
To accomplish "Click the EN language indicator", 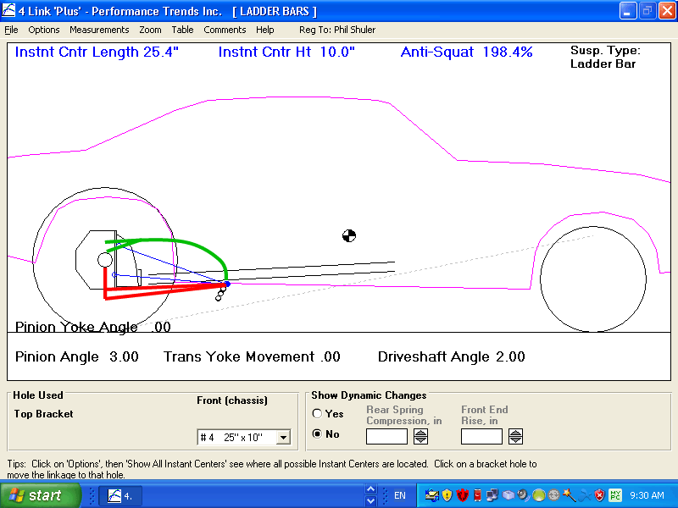I will [400, 495].
